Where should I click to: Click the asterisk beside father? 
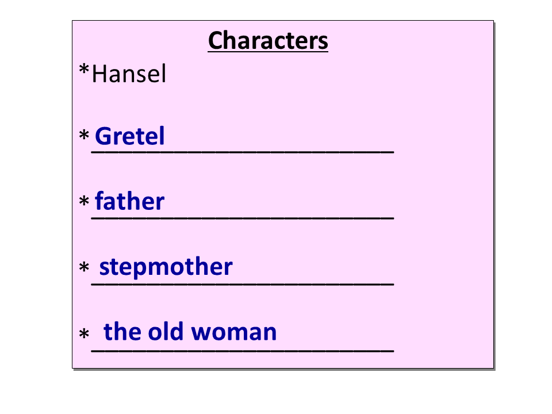(x=84, y=202)
